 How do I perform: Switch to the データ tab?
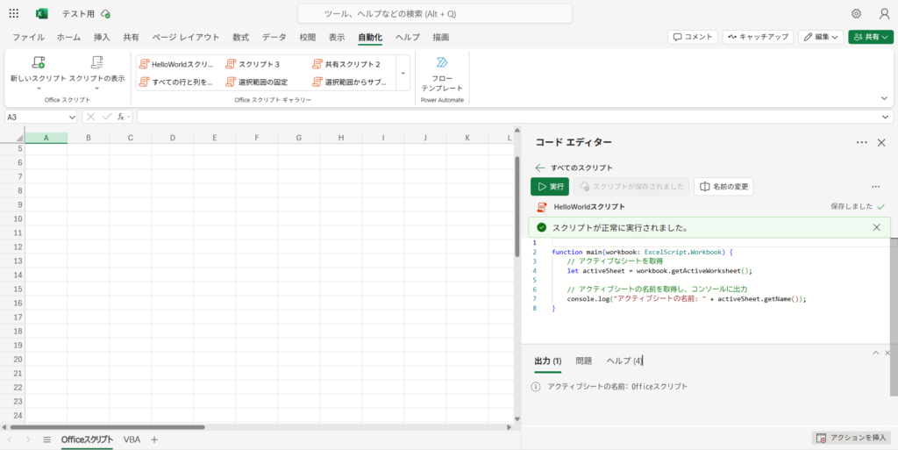point(274,37)
